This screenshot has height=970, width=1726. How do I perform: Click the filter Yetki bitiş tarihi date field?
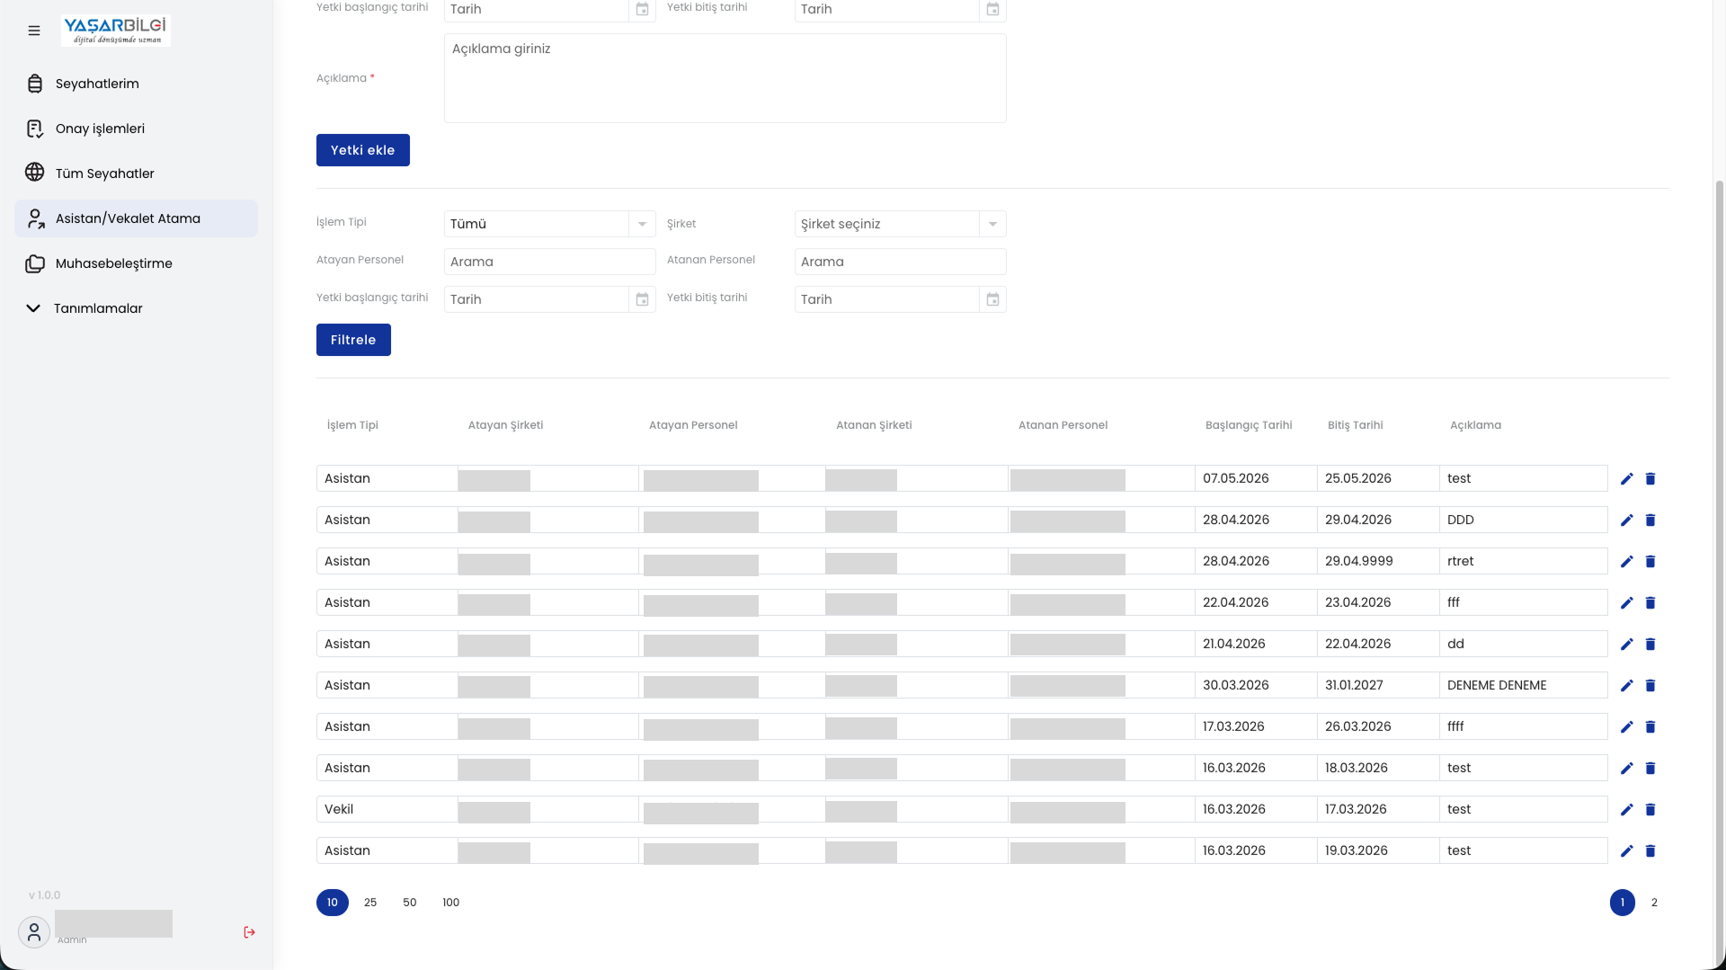(887, 299)
